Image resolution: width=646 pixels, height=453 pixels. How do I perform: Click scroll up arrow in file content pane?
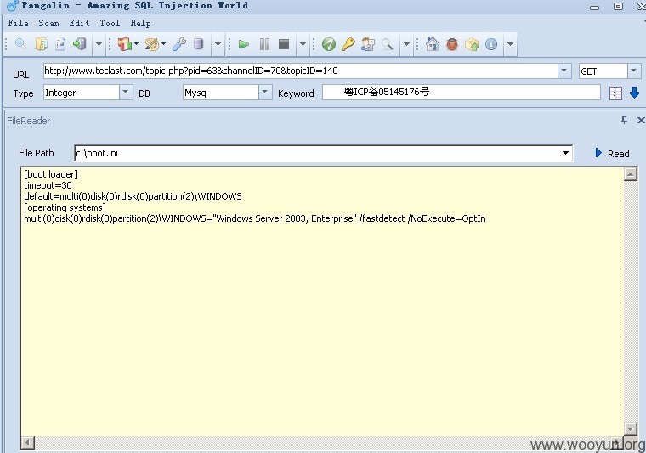[631, 174]
